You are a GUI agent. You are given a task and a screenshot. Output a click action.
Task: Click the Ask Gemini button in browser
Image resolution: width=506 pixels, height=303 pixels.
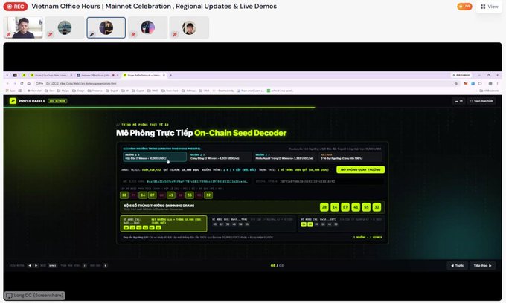pyautogui.click(x=461, y=75)
